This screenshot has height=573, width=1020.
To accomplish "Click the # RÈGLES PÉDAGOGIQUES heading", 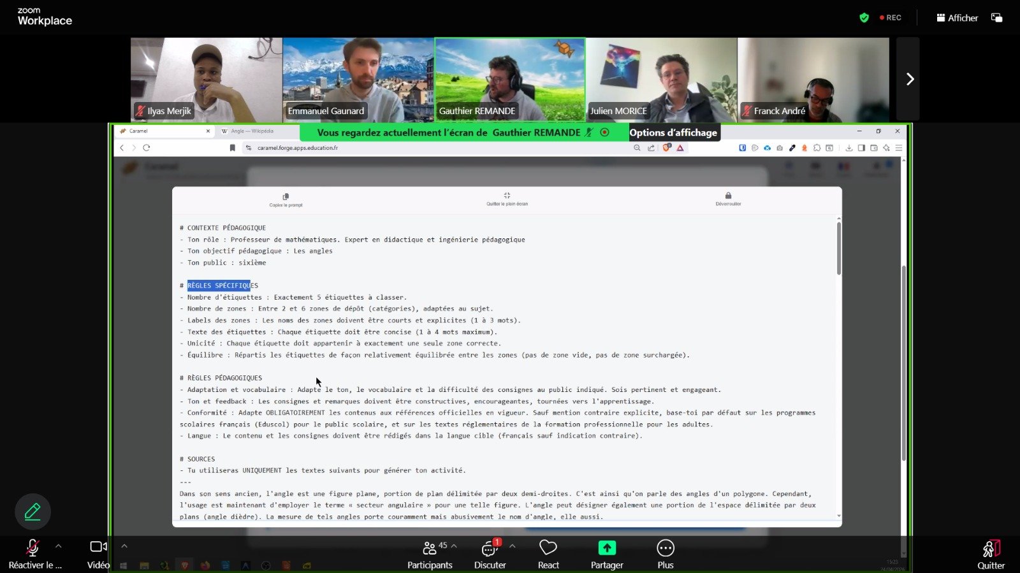I will pyautogui.click(x=221, y=378).
